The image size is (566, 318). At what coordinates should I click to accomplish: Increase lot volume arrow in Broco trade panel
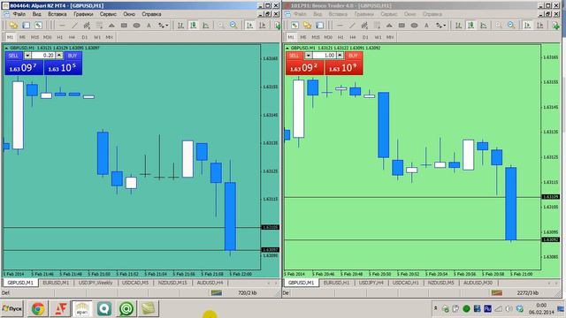coord(340,56)
